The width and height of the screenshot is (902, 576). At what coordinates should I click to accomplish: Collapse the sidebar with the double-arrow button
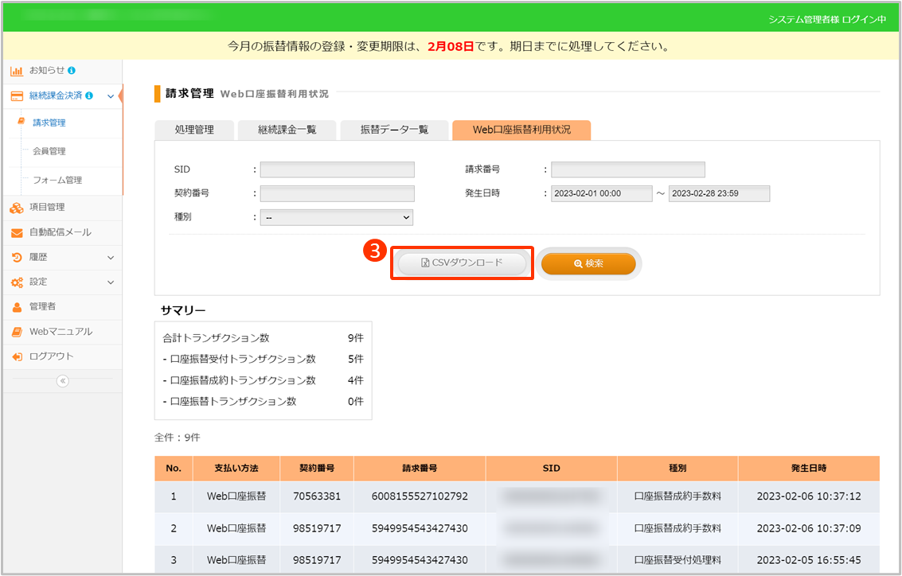point(62,381)
